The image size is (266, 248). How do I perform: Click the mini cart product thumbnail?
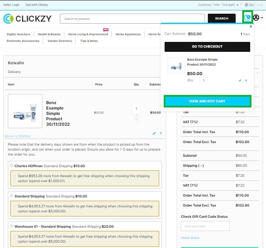176,65
